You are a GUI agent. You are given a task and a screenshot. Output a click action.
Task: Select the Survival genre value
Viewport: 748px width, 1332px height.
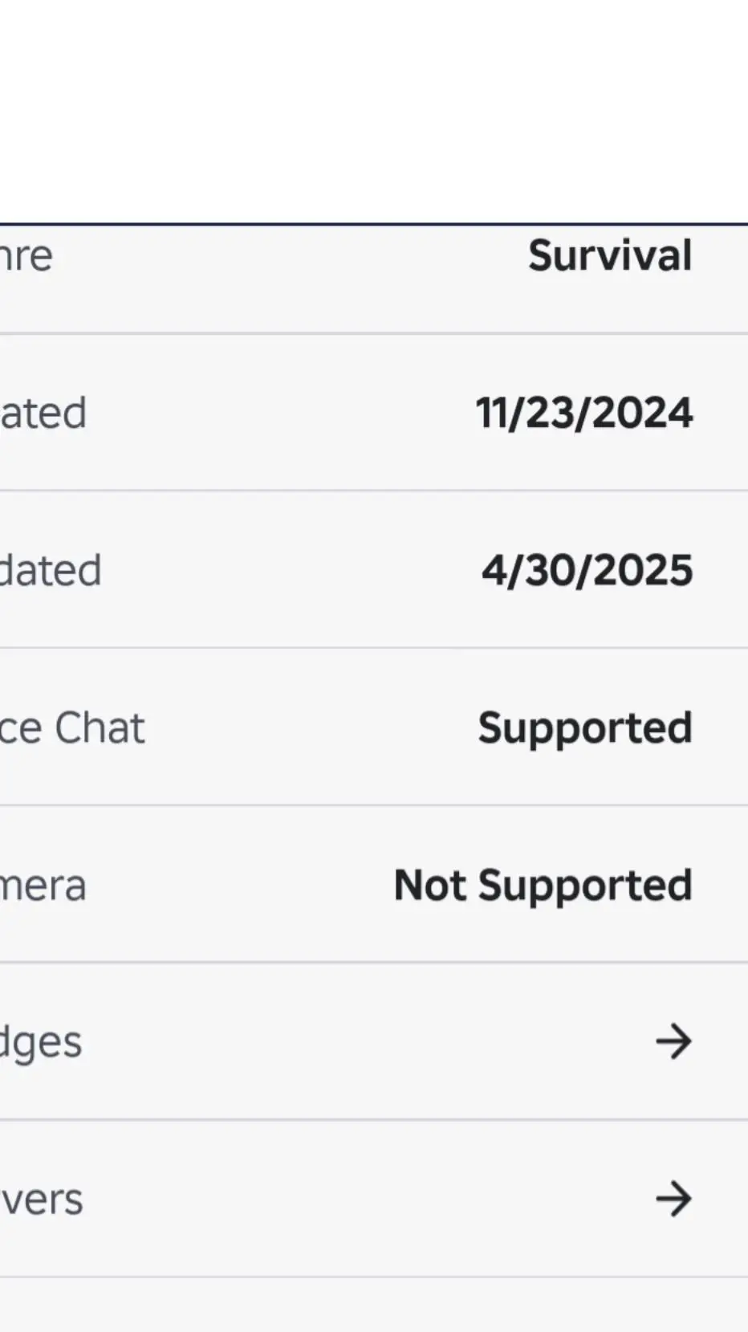tap(610, 256)
